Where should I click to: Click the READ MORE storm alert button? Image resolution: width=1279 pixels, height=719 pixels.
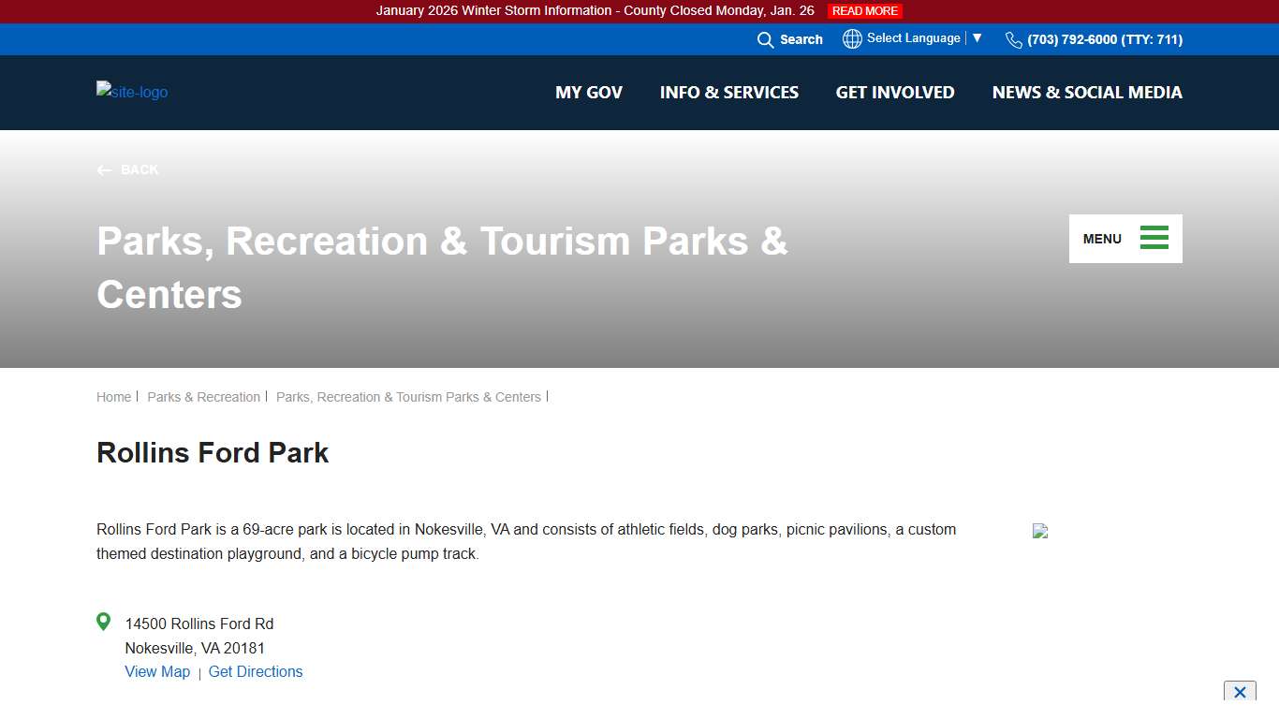(864, 11)
